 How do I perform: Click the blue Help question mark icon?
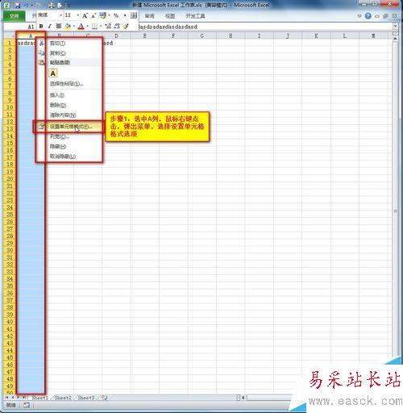pos(368,16)
